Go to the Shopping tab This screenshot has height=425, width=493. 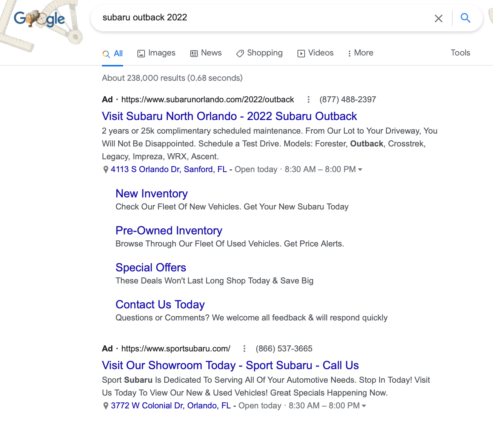(x=259, y=53)
